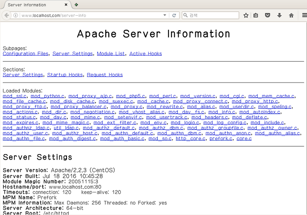Image resolution: width=307 pixels, height=215 pixels.
Task: Open the mod_mem_cache.c link
Action: (271, 96)
